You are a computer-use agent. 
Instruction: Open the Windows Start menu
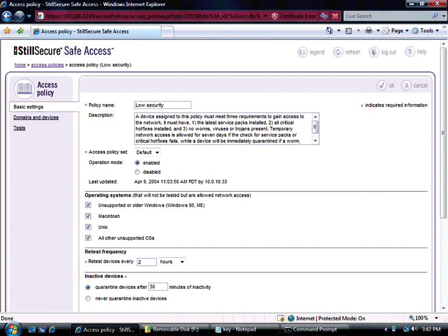point(12,329)
